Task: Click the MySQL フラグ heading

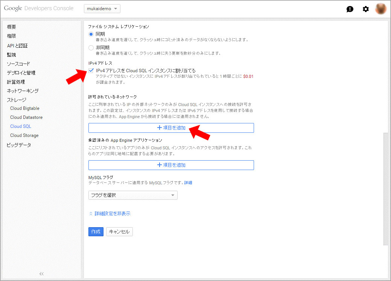Action: pos(101,177)
